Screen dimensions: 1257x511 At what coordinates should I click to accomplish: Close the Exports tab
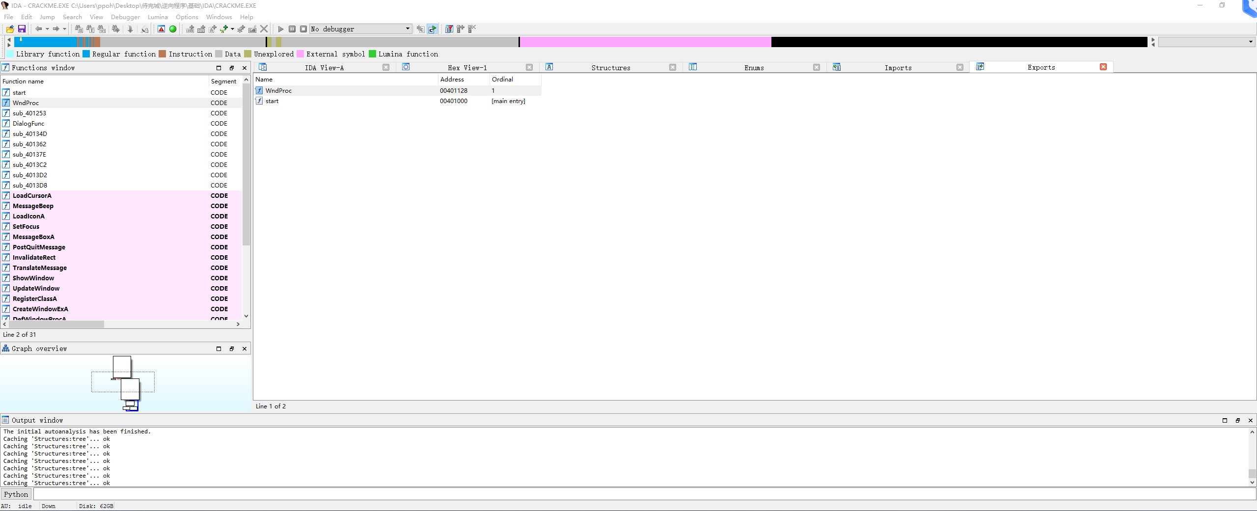pyautogui.click(x=1103, y=67)
